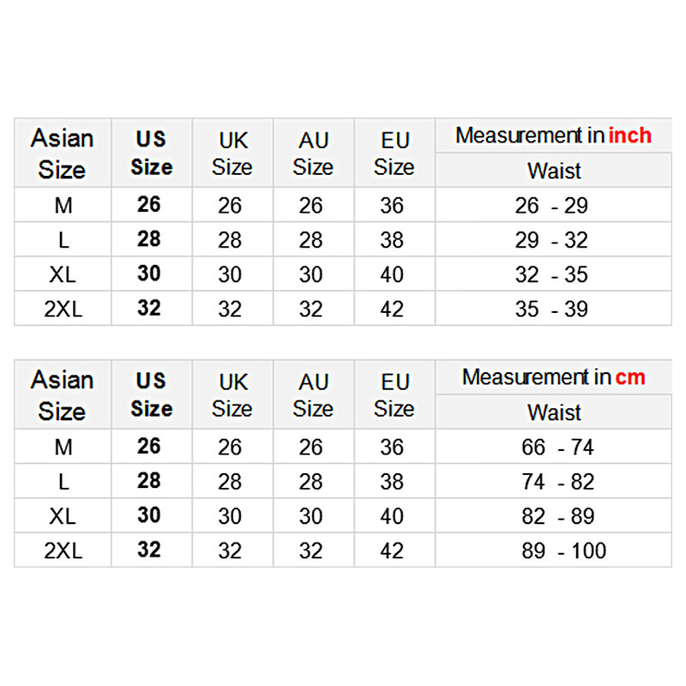Click the Waist header in the inch table
The width and height of the screenshot is (686, 686).
[553, 171]
